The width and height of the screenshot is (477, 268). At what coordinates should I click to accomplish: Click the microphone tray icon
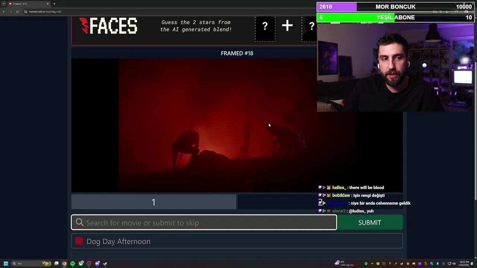(443, 264)
